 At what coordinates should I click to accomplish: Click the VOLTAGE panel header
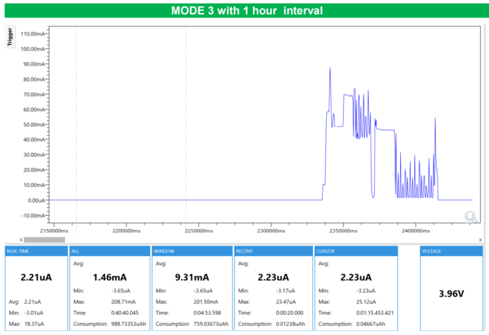(451, 251)
